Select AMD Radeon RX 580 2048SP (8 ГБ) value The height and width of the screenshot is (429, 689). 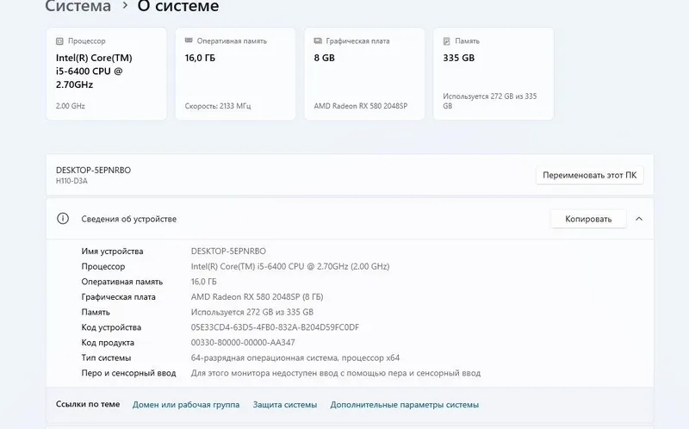(257, 296)
